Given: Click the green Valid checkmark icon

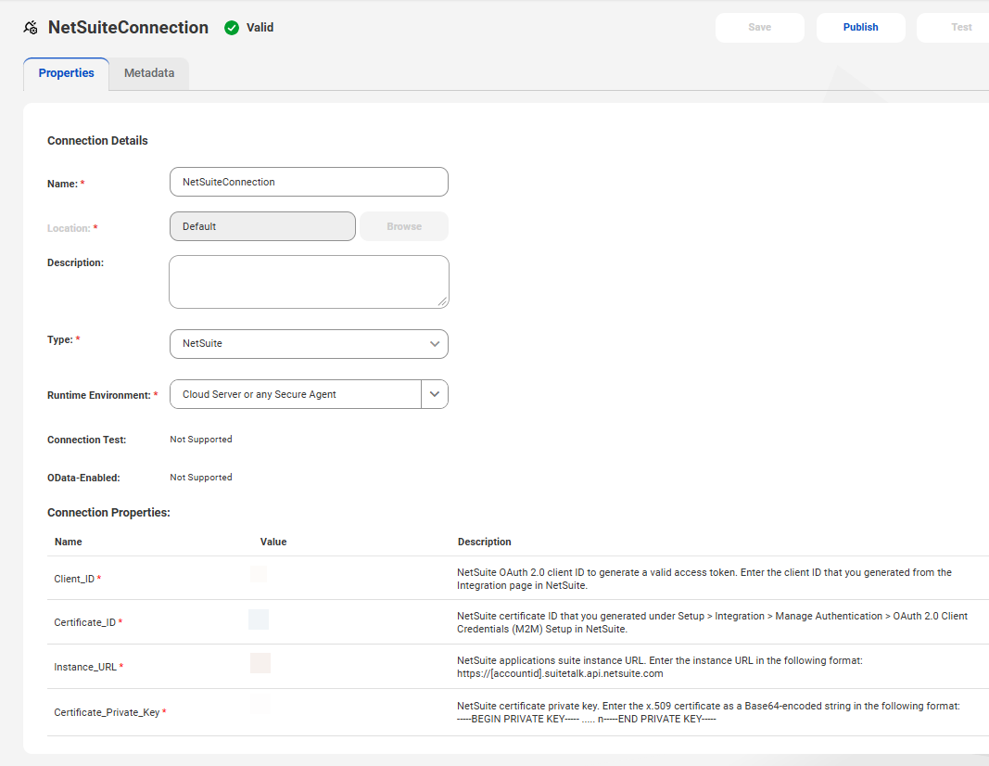Looking at the screenshot, I should click(232, 28).
